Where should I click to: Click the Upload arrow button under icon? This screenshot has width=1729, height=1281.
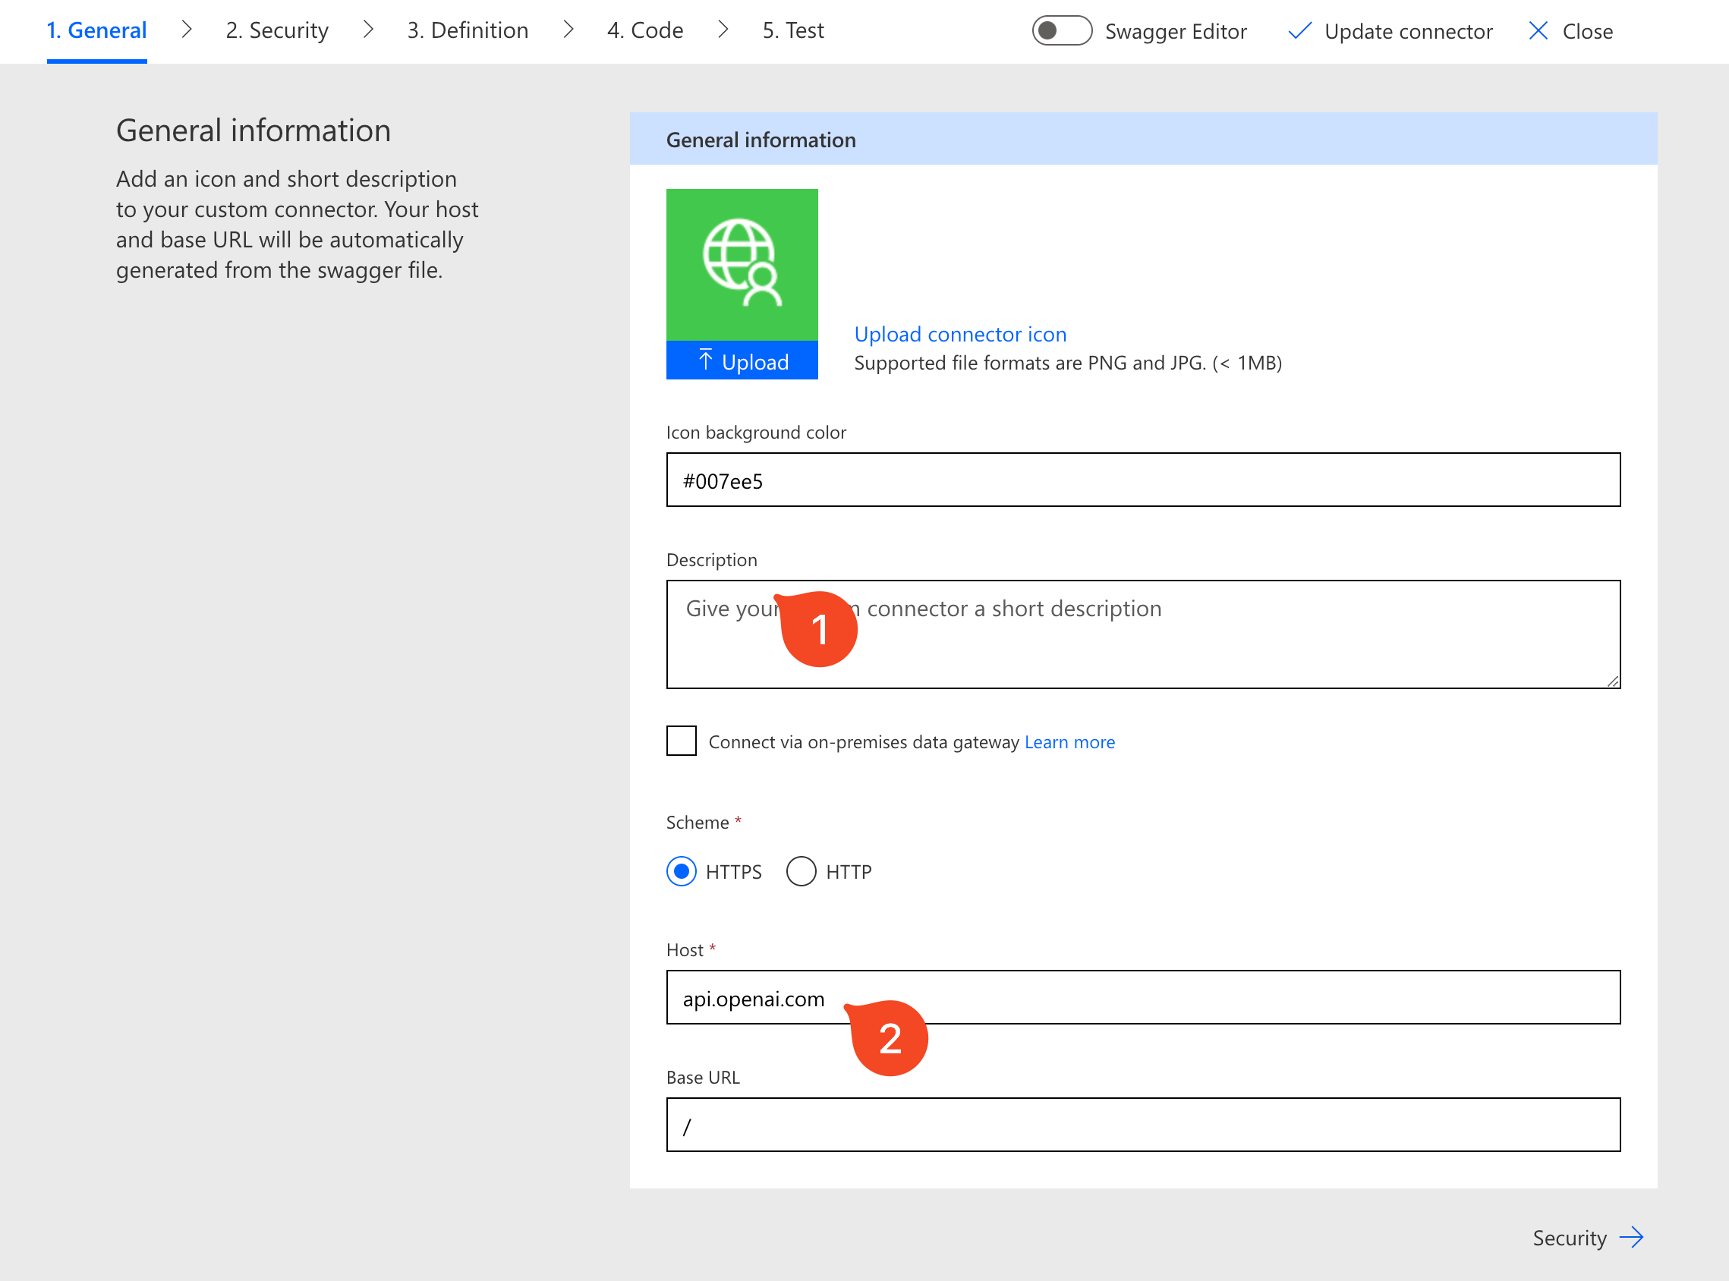pos(742,360)
